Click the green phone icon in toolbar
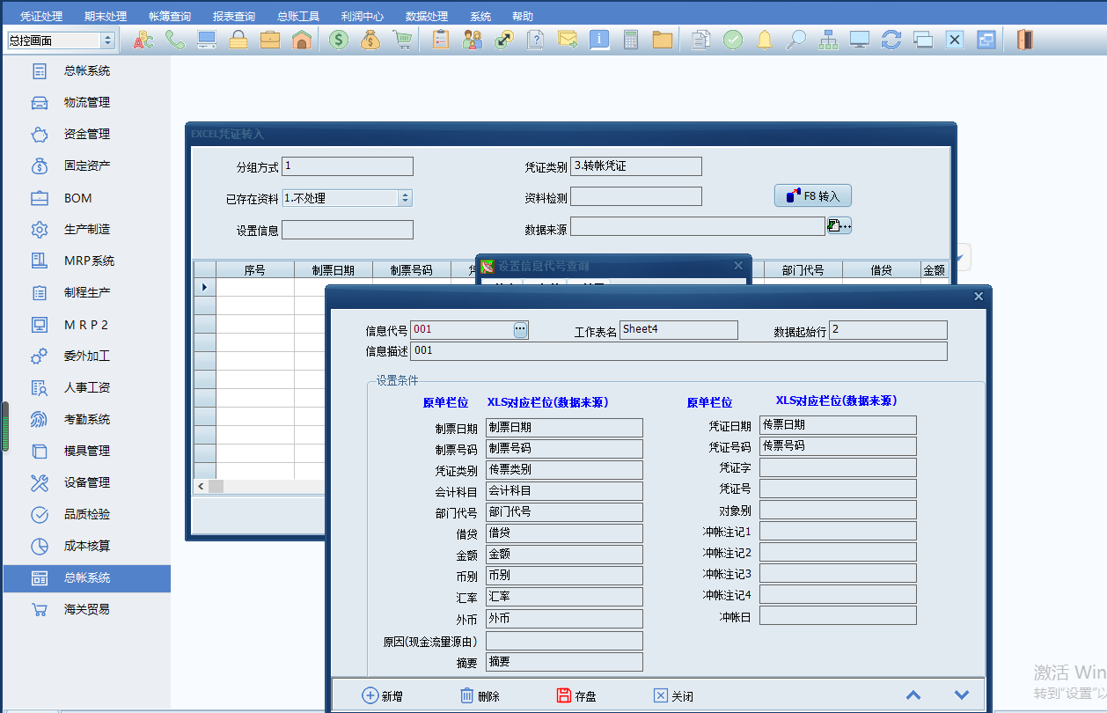The image size is (1107, 713). click(x=175, y=40)
